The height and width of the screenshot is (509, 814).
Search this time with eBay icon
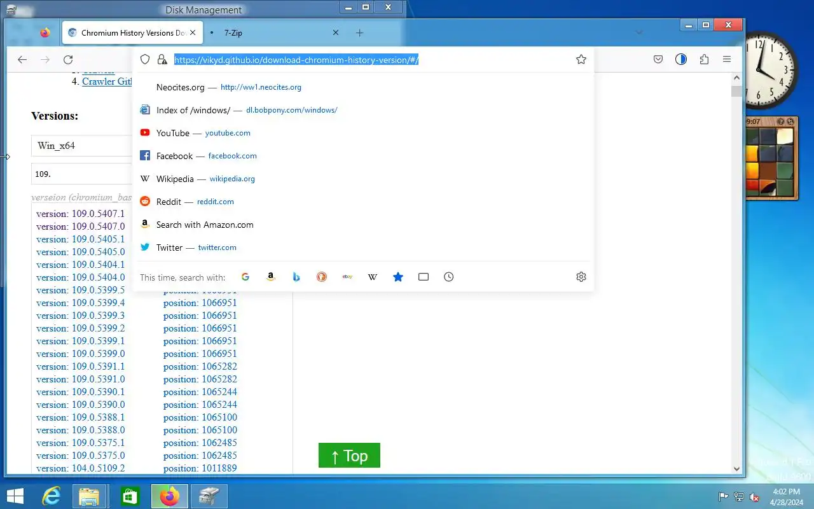(x=347, y=277)
